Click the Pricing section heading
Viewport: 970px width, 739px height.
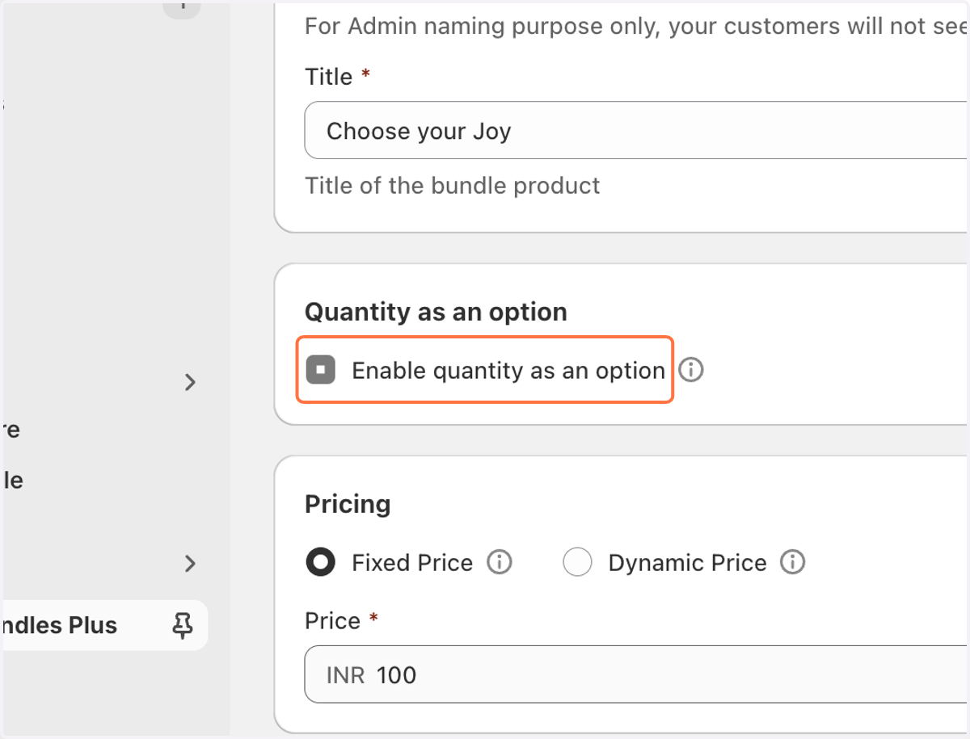[348, 504]
